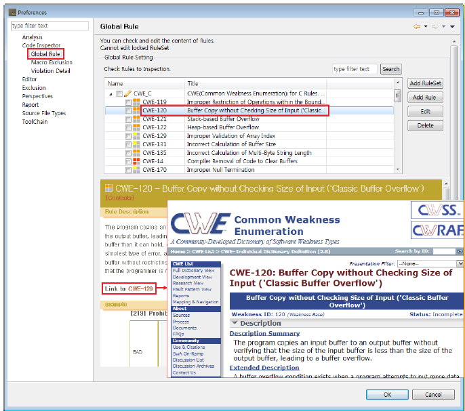The height and width of the screenshot is (411, 465).
Task: Click the [Contents] link
Action: (x=119, y=198)
